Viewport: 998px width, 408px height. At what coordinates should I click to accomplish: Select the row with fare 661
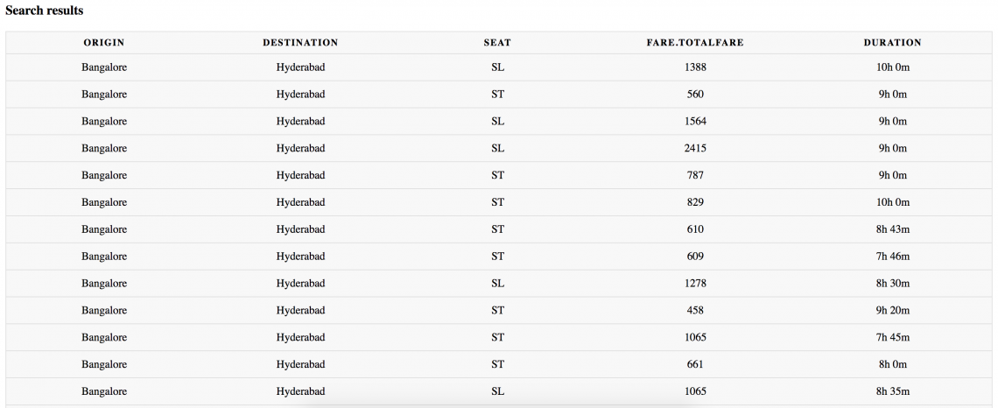pos(498,364)
